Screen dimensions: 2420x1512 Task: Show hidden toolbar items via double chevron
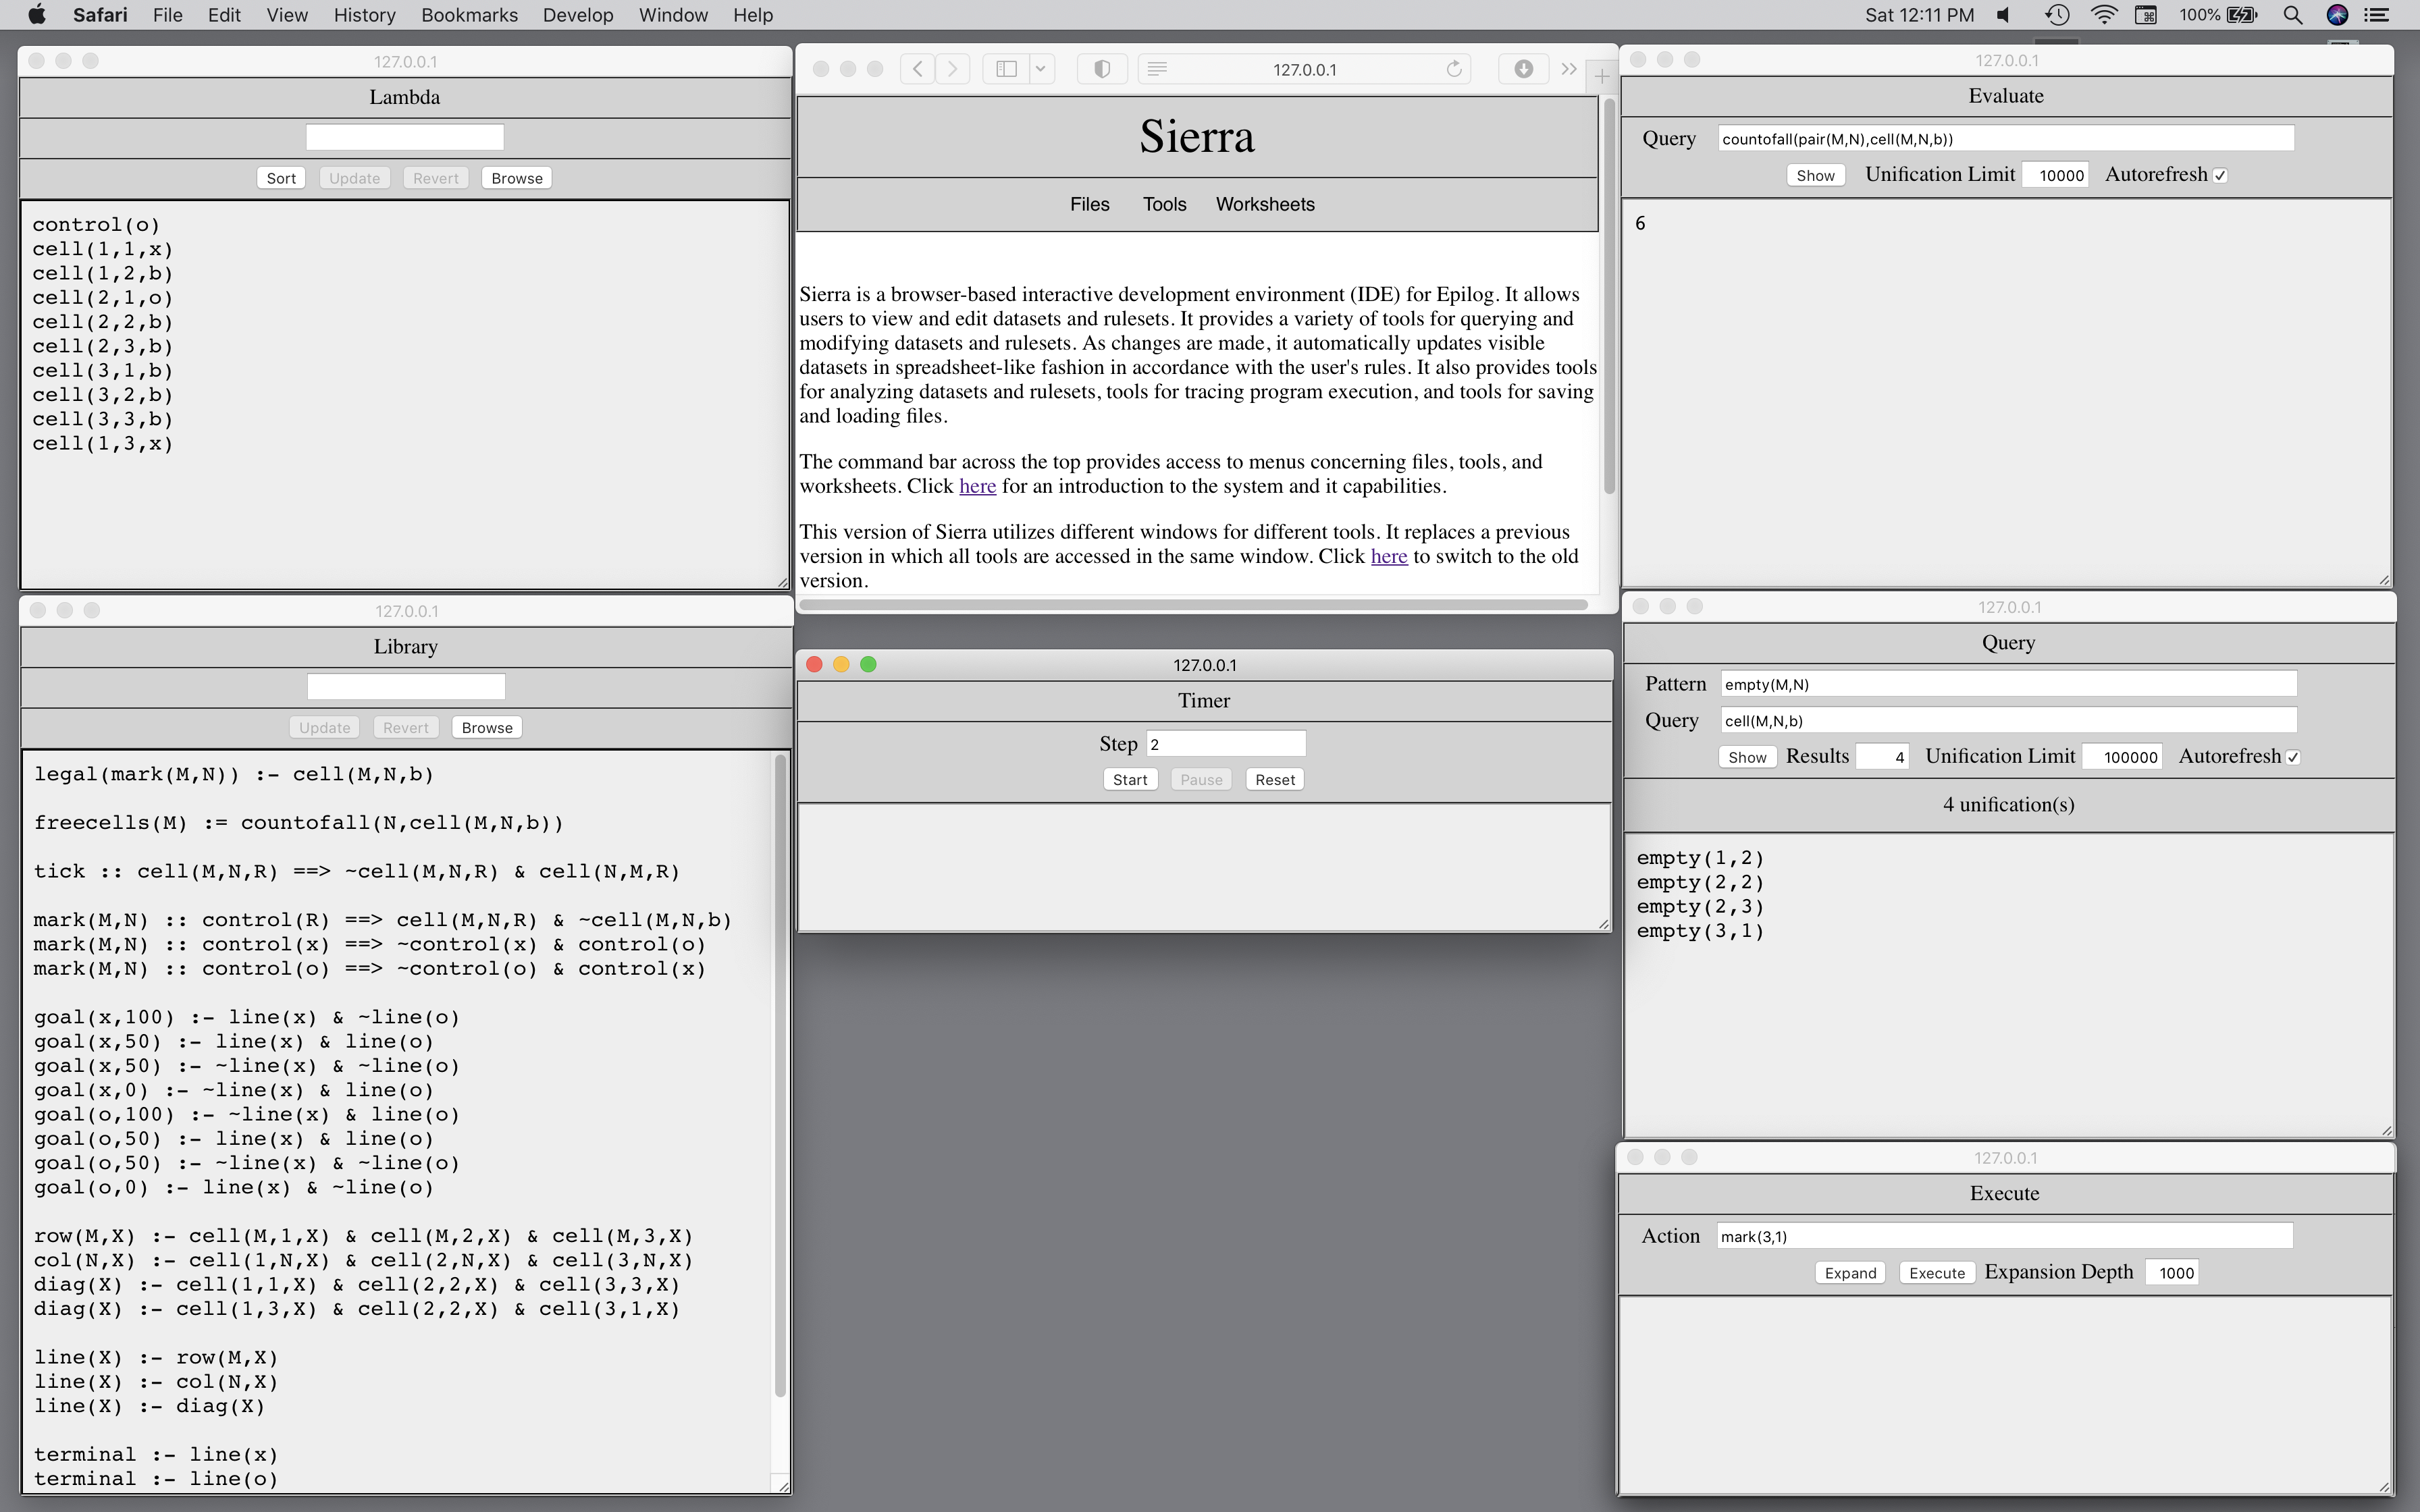point(1568,69)
